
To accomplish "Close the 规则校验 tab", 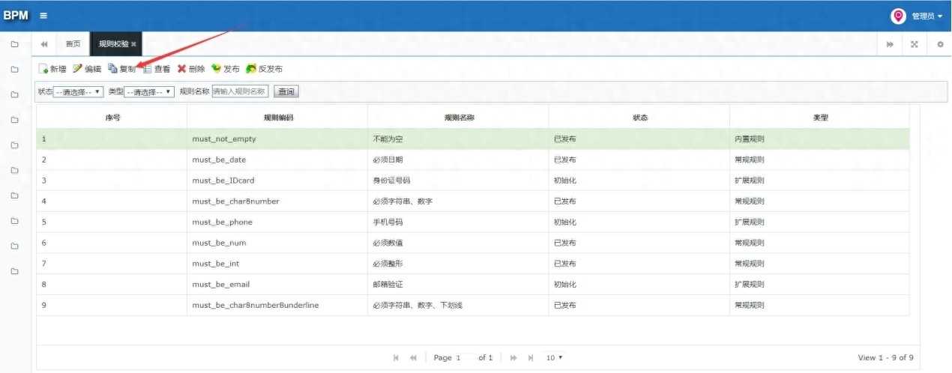I will coord(133,44).
